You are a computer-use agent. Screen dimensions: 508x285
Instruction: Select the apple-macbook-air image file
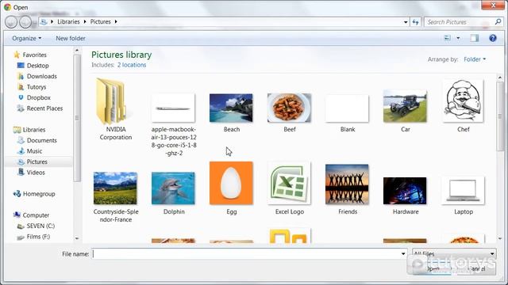(173, 125)
